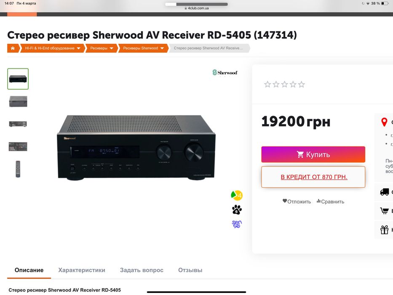Viewport: 393px width, 295px height.
Task: Click the delivery truck icon
Action: tap(385, 192)
